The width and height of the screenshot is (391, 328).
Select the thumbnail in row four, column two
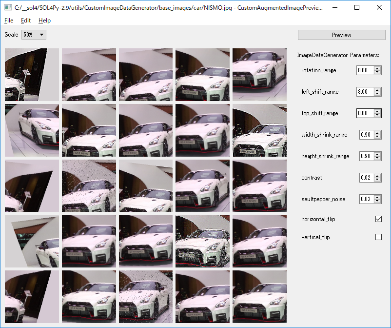[89, 242]
